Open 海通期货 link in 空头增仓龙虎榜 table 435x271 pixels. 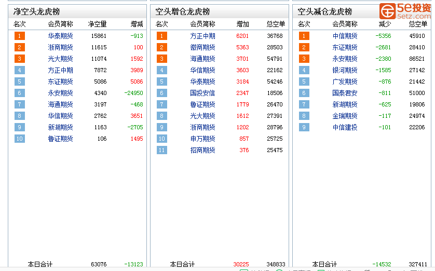pyautogui.click(x=202, y=59)
